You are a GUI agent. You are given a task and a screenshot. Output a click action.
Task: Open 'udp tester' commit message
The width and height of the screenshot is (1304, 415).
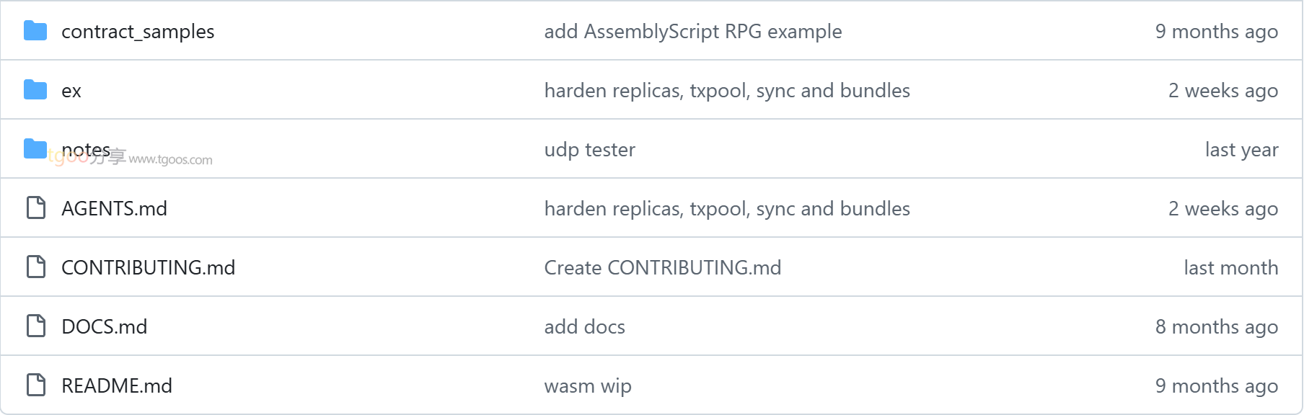[589, 150]
